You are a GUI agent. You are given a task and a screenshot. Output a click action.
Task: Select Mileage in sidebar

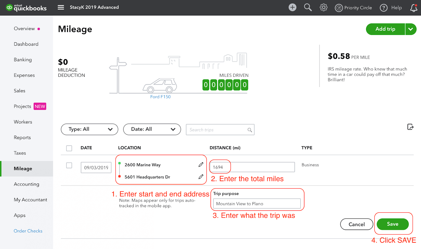pyautogui.click(x=27, y=169)
